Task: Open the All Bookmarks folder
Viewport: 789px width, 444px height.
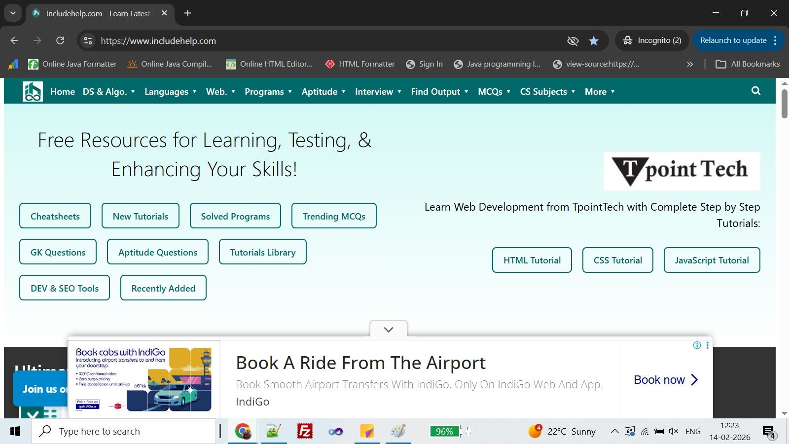Action: [x=748, y=64]
